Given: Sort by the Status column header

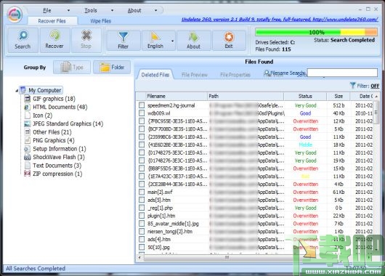Looking at the screenshot, I should tap(305, 97).
